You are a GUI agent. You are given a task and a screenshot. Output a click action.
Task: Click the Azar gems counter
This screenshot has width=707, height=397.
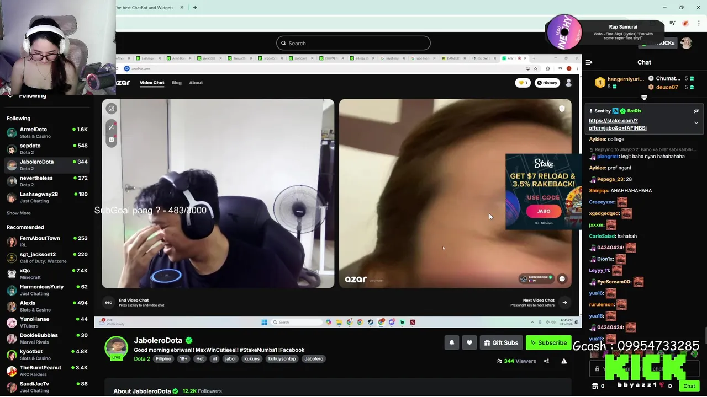point(523,83)
